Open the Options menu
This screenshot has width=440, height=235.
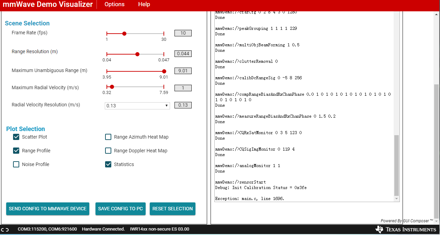pos(114,4)
